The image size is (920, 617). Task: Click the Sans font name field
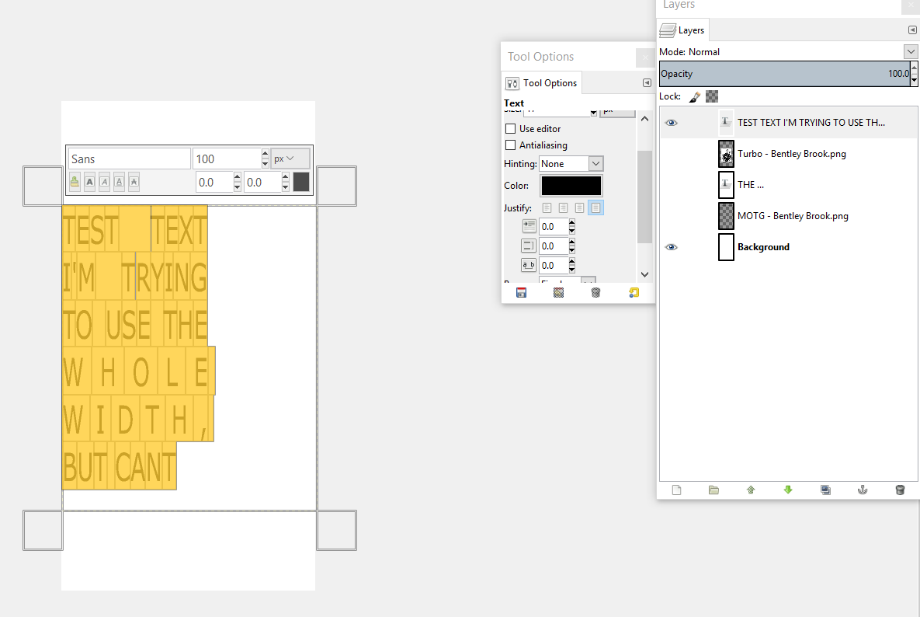coord(129,159)
